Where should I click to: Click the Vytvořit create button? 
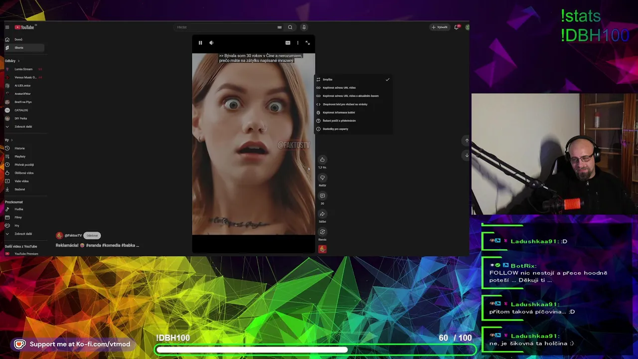[x=440, y=27]
